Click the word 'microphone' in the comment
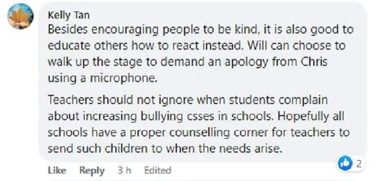377x181 pixels. [123, 78]
